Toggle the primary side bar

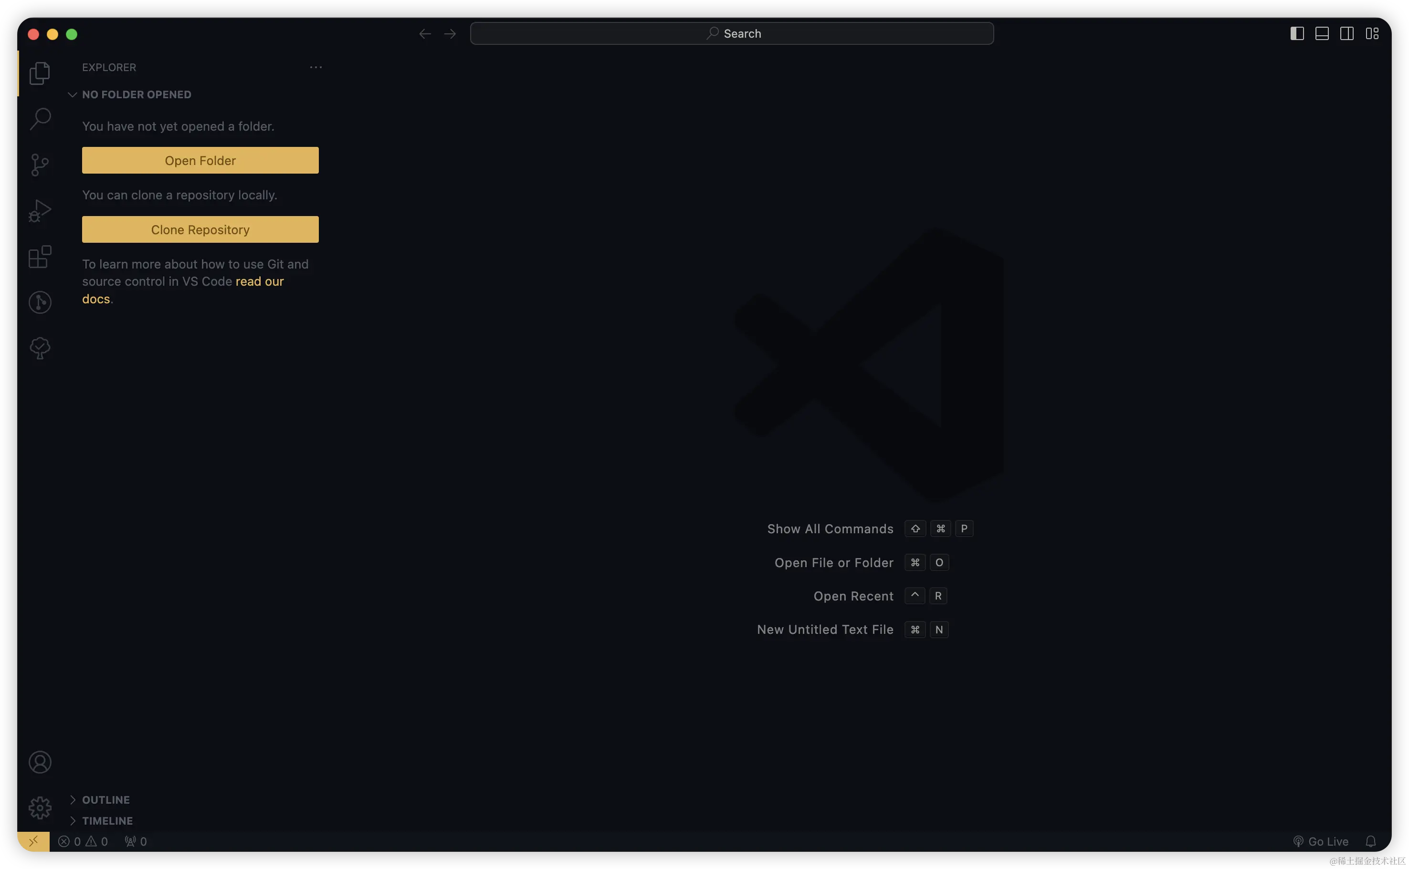click(1297, 33)
